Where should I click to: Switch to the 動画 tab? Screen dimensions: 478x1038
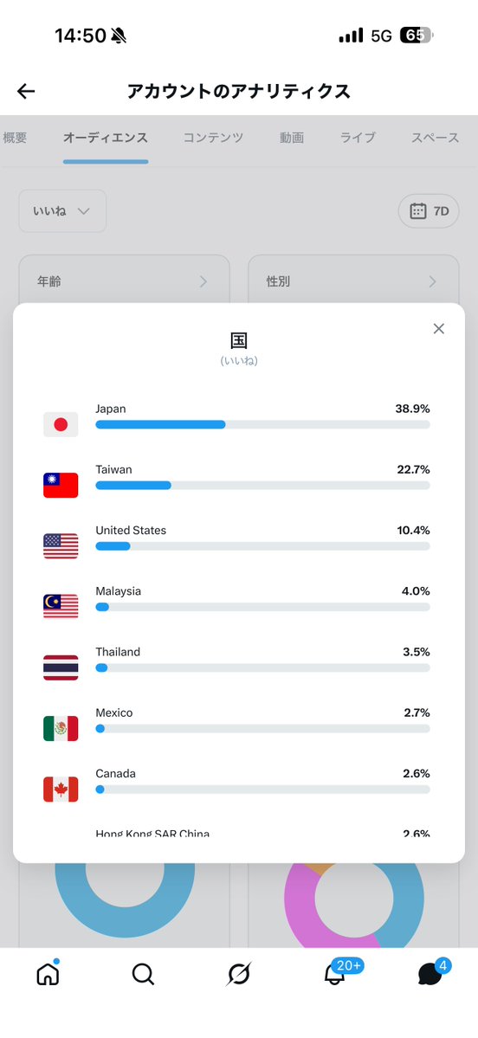[291, 138]
